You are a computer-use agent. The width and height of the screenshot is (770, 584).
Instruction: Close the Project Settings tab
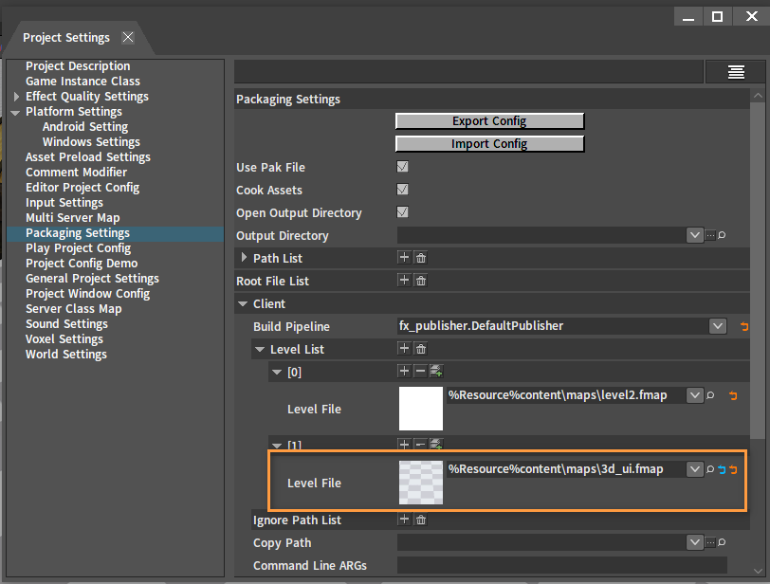(x=128, y=37)
